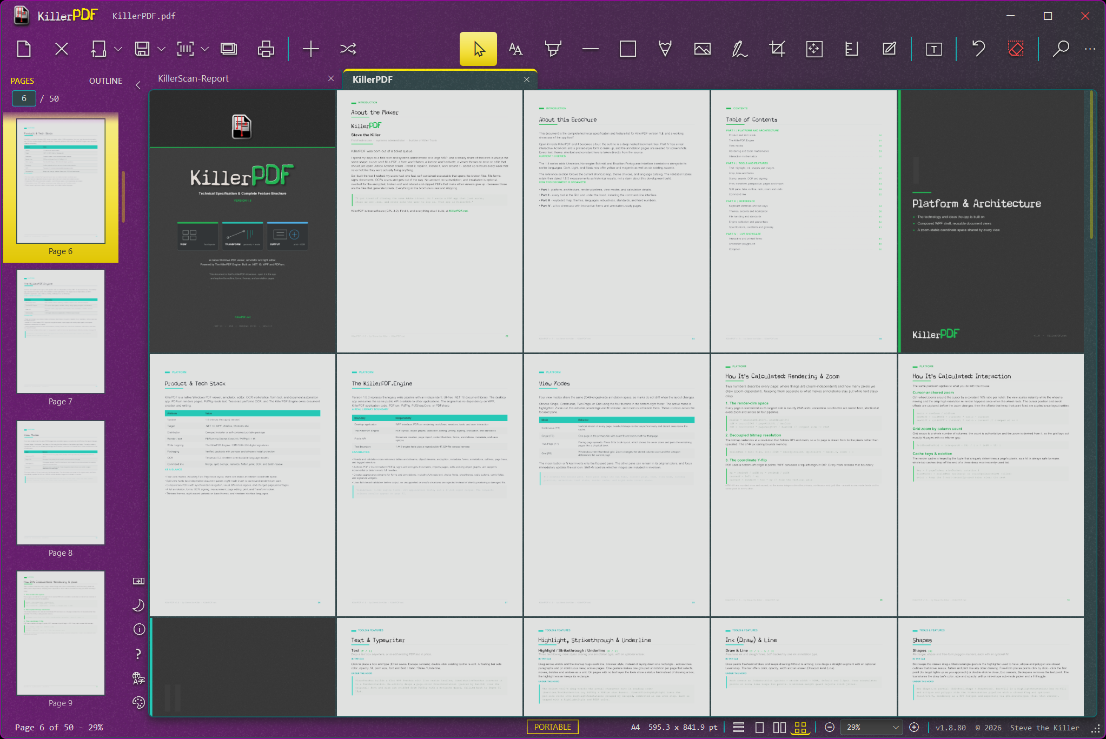Open the zoom percentage dropdown showing 29%
Screen dimensions: 1106x739
(x=872, y=728)
